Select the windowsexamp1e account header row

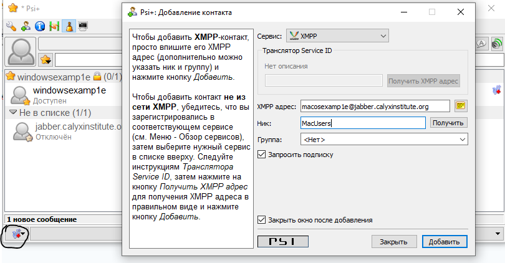(x=64, y=77)
